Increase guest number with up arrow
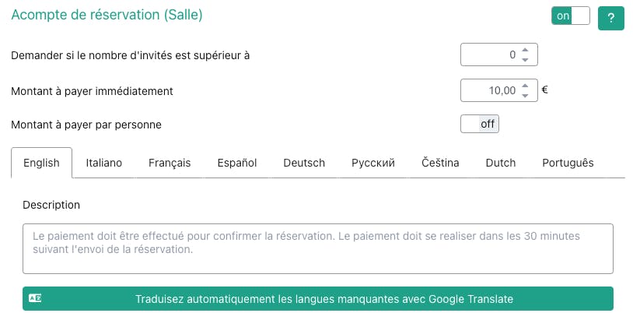Screen dimensions: 633x327 [x=525, y=50]
